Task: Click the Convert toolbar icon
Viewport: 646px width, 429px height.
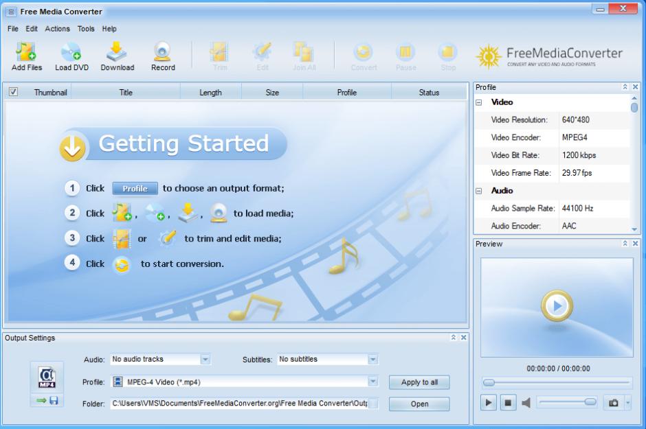Action: [x=364, y=52]
